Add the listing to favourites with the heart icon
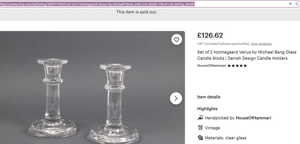 click(x=177, y=39)
